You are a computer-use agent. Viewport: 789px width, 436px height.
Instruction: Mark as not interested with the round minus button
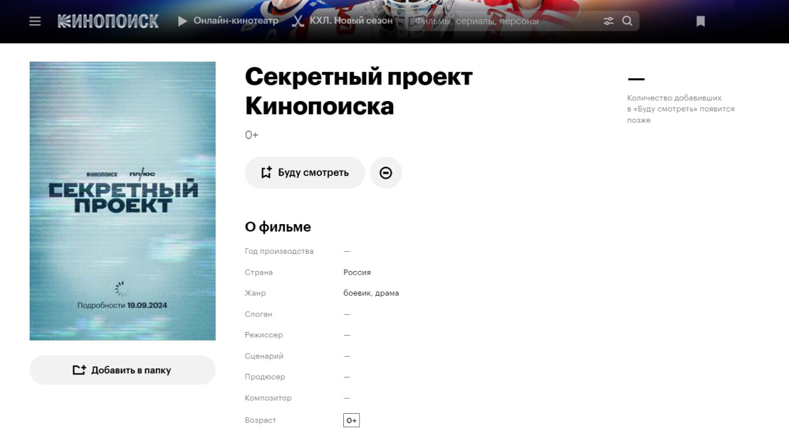tap(386, 172)
